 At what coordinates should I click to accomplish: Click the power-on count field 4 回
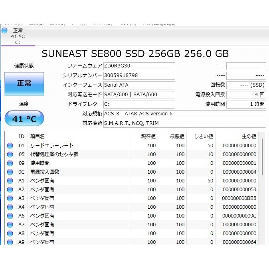pos(246,95)
